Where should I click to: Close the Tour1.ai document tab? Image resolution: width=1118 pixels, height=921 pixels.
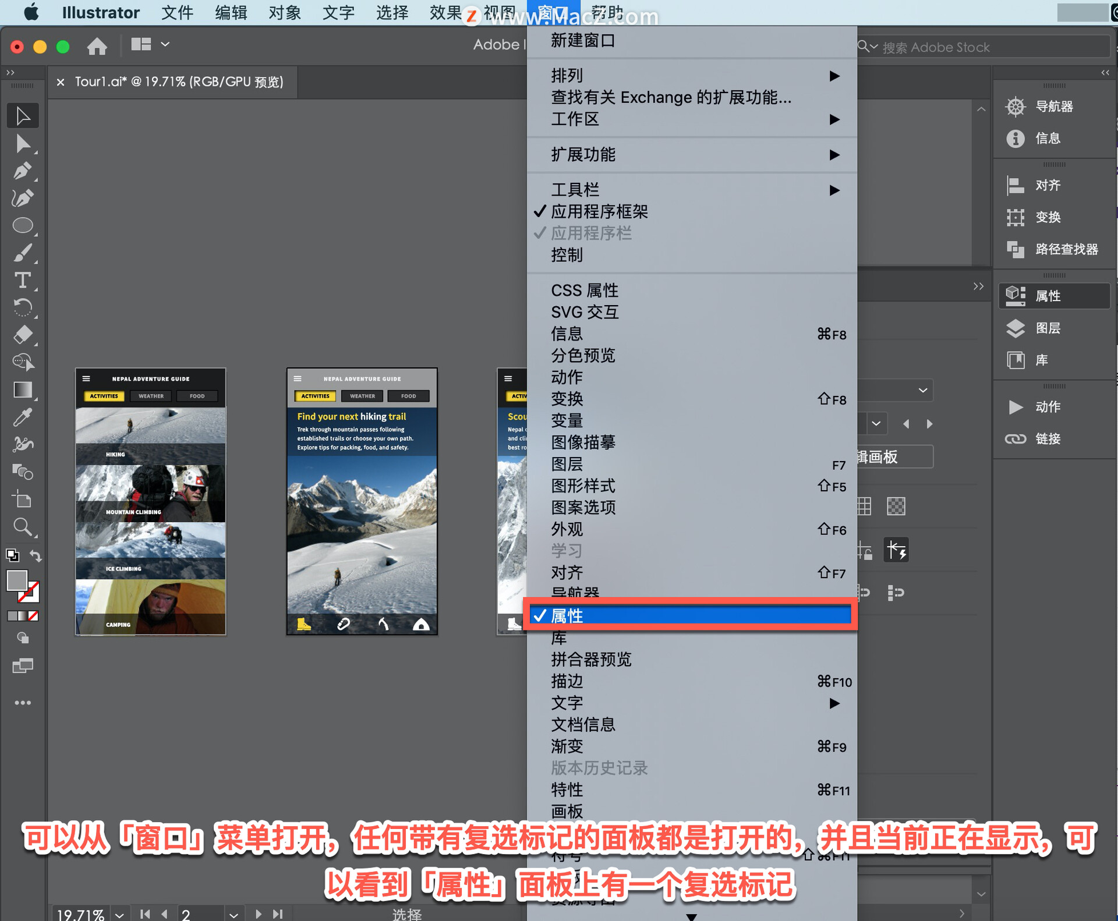point(60,82)
